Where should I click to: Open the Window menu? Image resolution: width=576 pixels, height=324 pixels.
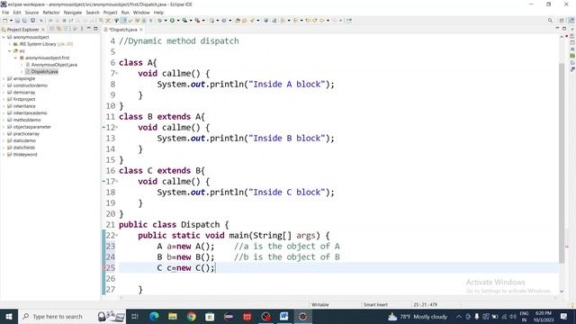point(141,13)
